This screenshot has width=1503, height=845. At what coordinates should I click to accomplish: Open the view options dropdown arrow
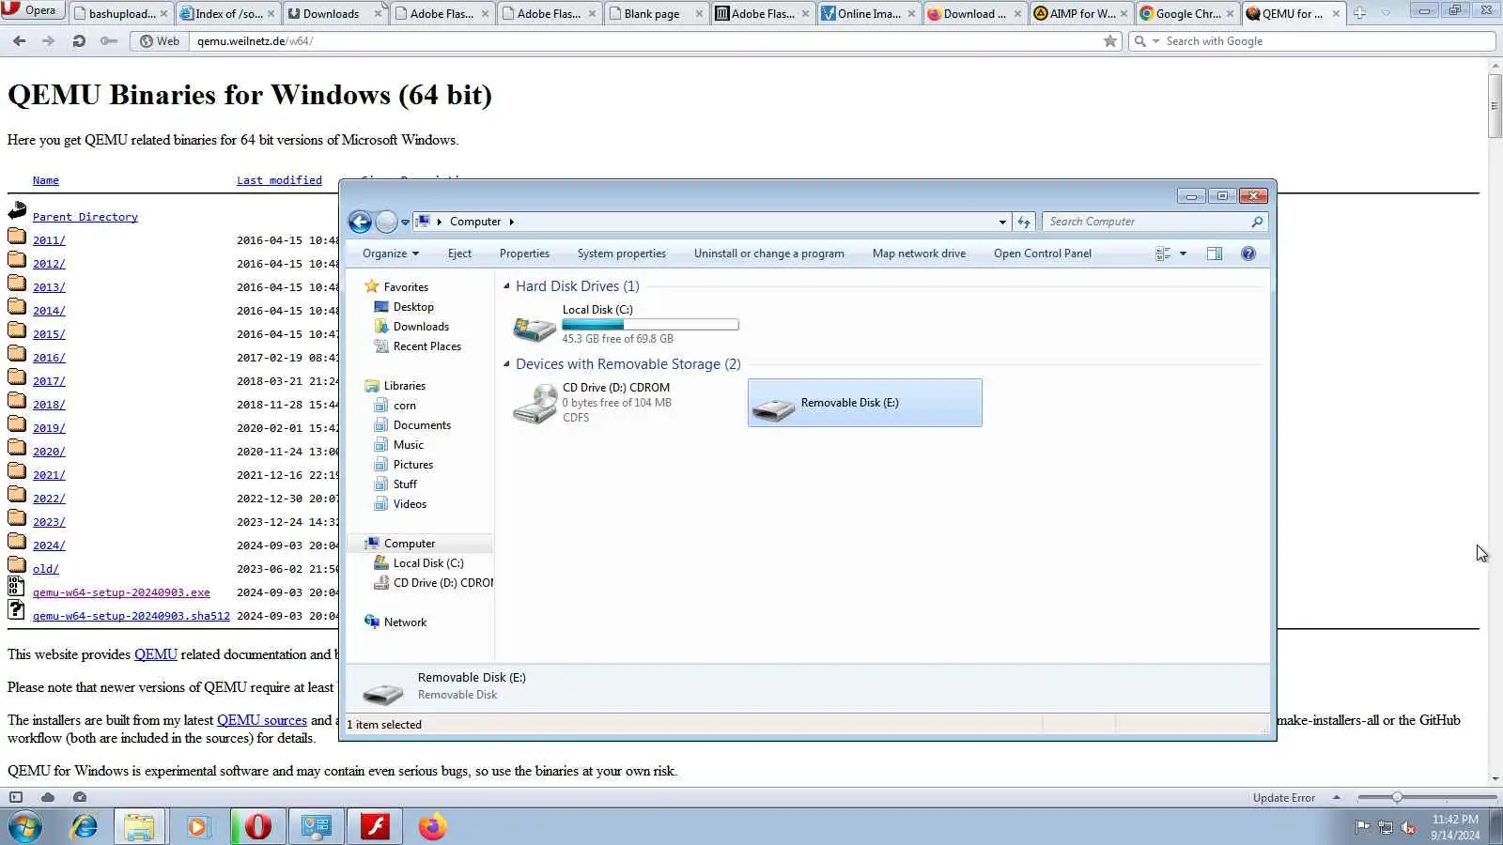click(1183, 253)
